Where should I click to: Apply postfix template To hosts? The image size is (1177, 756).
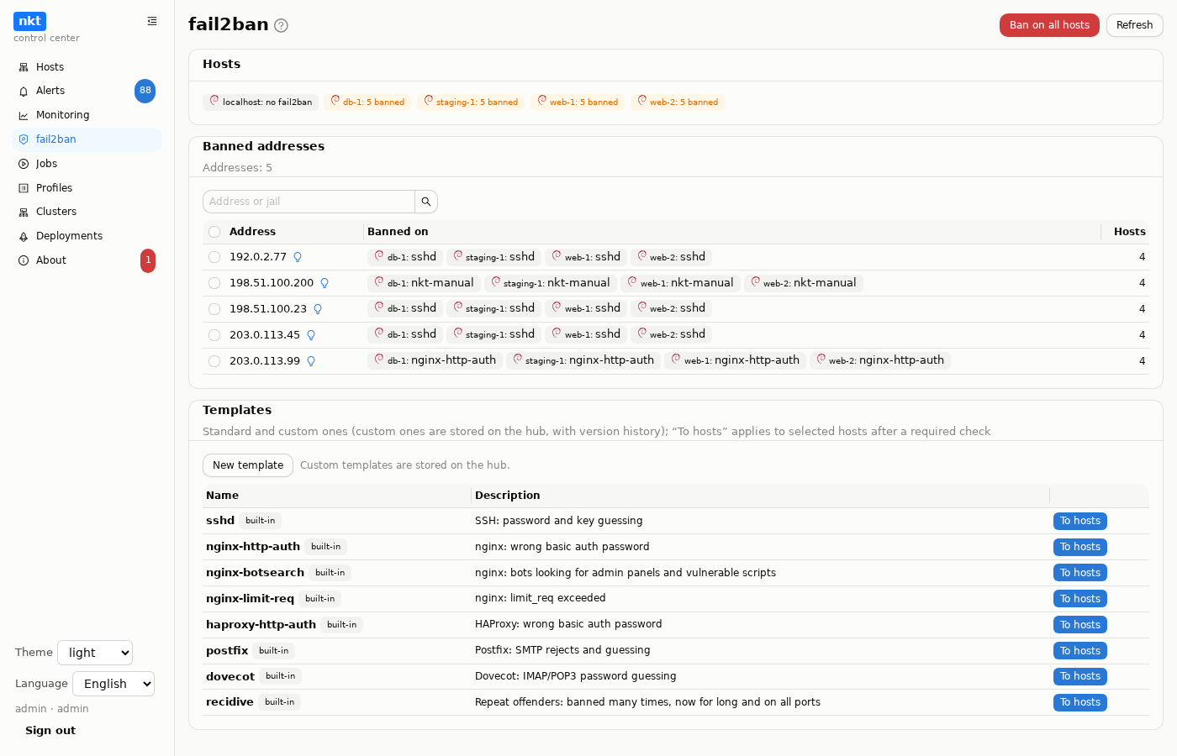(x=1080, y=651)
